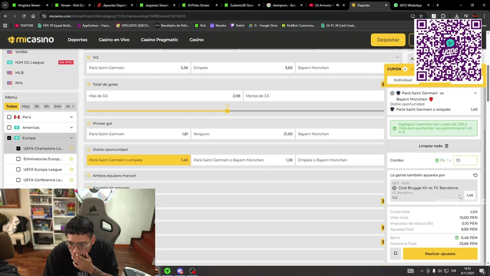Collapse the 1x2 market section
The width and height of the screenshot is (490, 276).
[397, 57]
